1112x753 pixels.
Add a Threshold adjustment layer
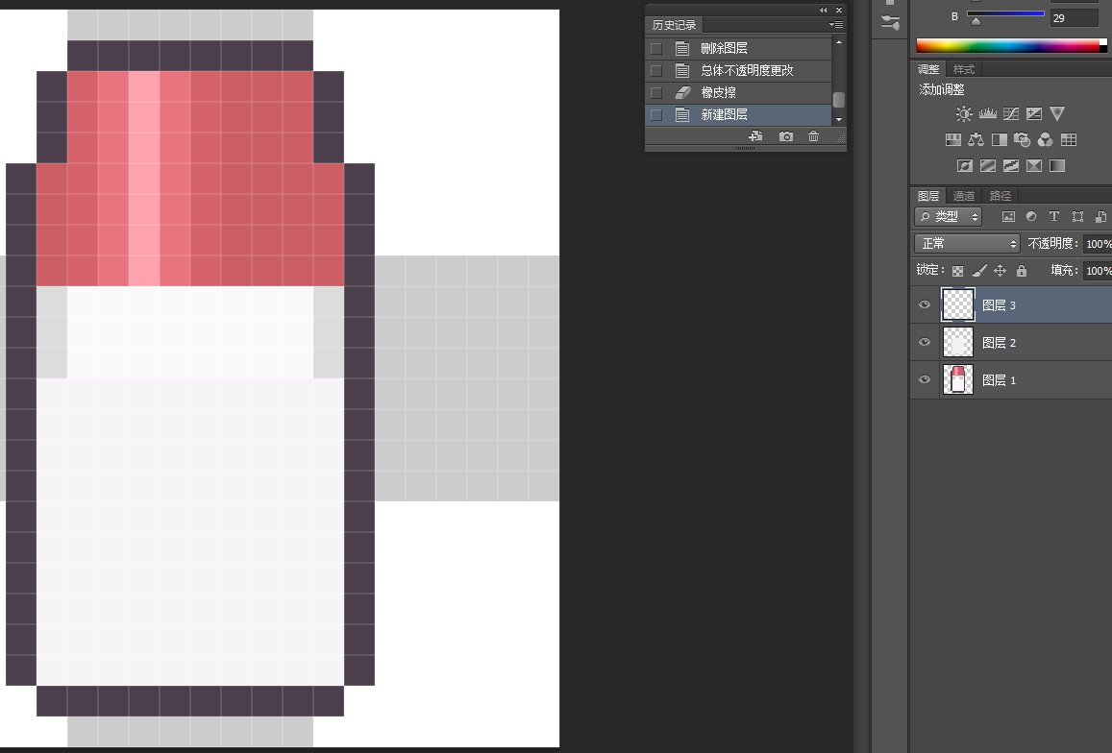[1010, 166]
